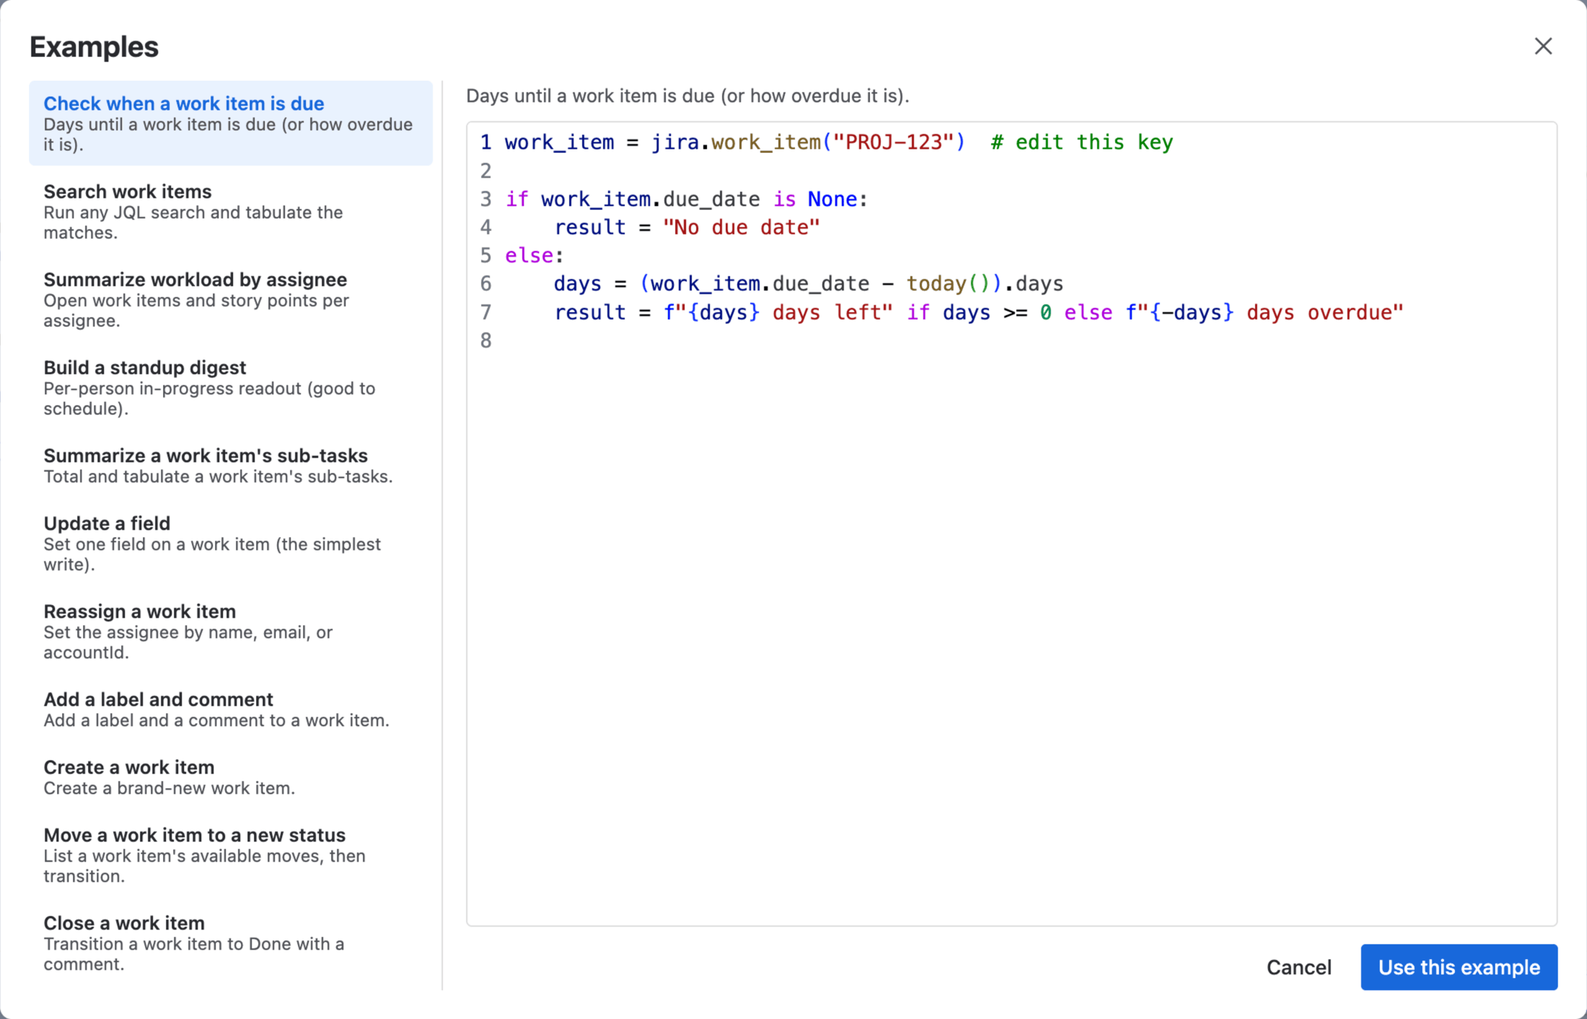This screenshot has width=1587, height=1019.
Task: Select the 'Reassign a work item' example
Action: [x=231, y=631]
